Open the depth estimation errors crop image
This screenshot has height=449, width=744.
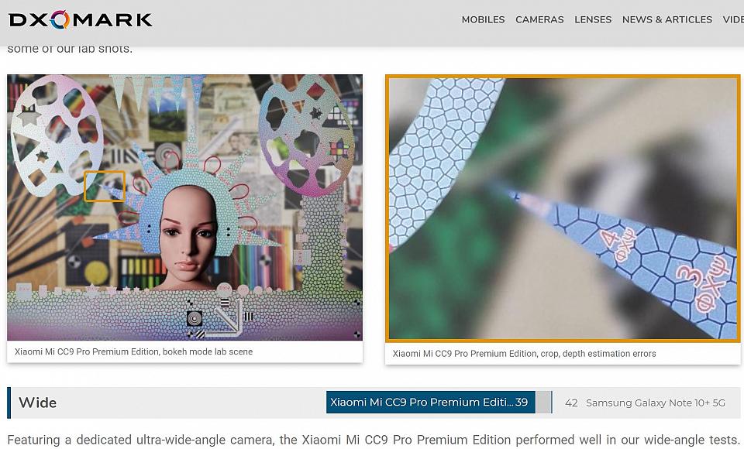[x=563, y=208]
